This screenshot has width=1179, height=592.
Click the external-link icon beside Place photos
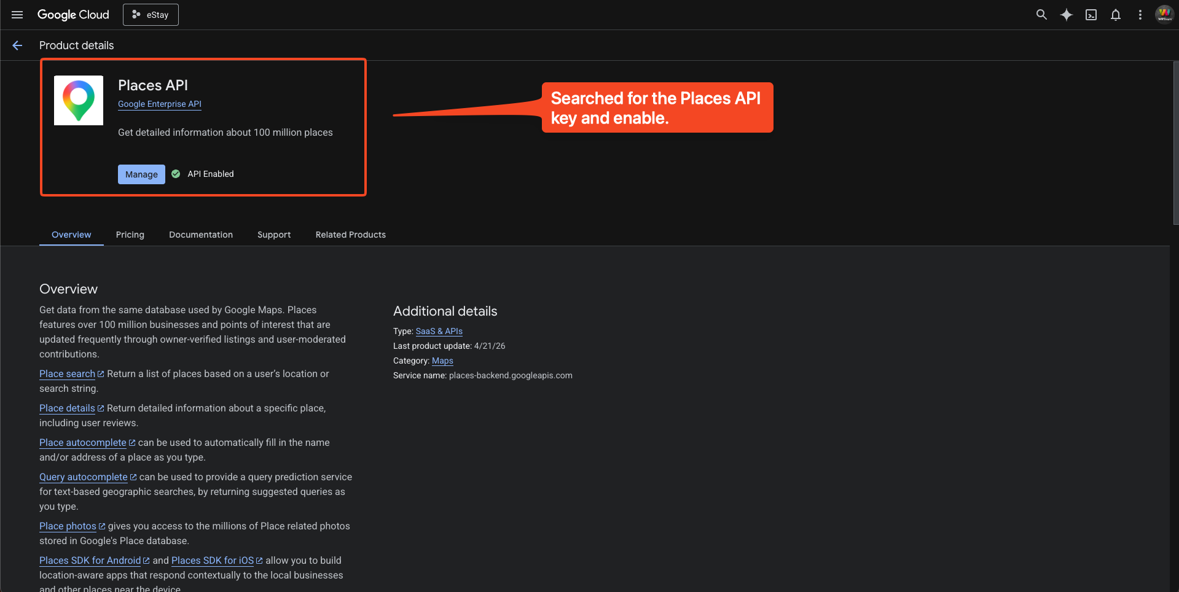[x=102, y=526]
